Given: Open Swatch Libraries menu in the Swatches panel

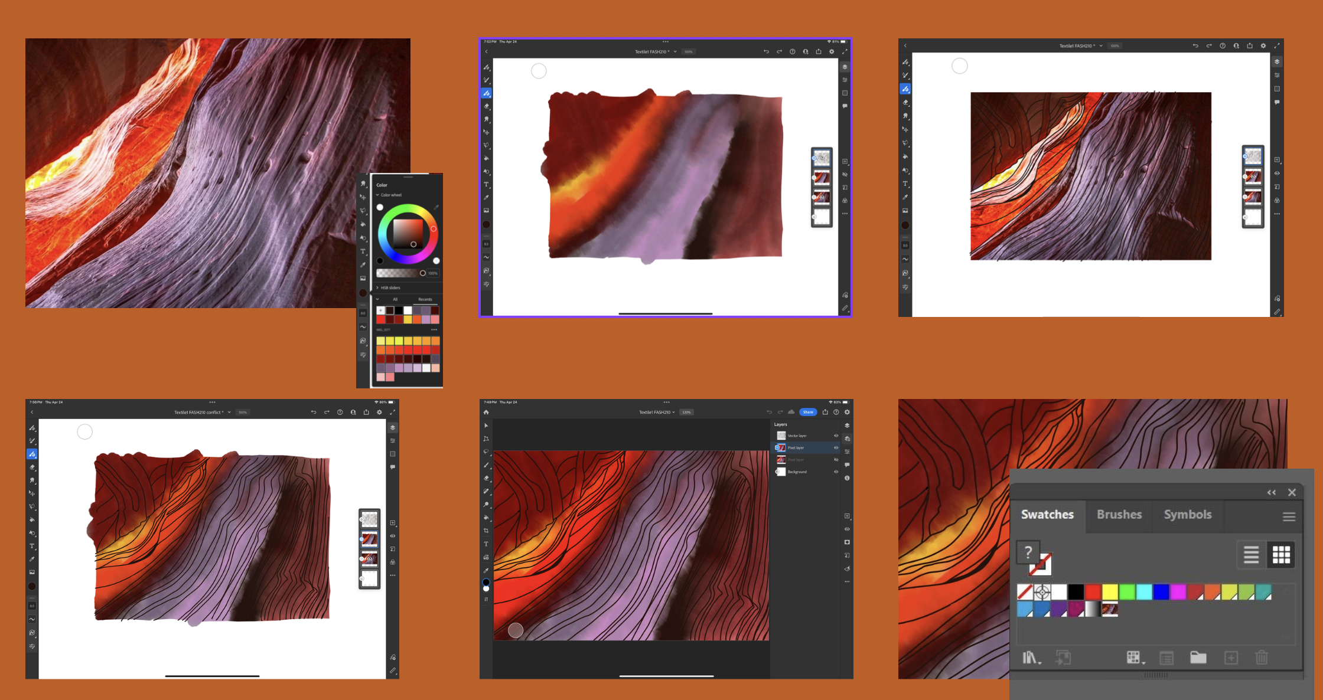Looking at the screenshot, I should pyautogui.click(x=1031, y=658).
